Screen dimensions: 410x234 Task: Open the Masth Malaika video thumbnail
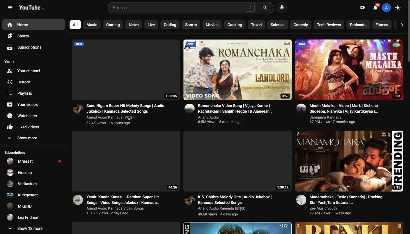click(x=349, y=70)
